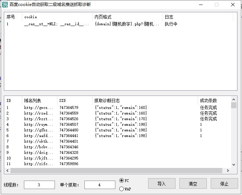Close the window
The width and height of the screenshot is (242, 195).
(233, 5)
